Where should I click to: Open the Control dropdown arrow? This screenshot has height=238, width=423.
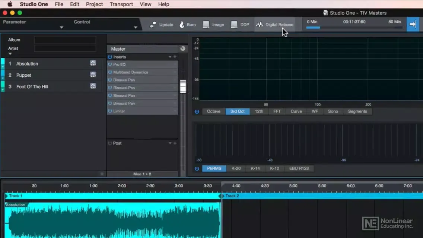[x=136, y=27]
